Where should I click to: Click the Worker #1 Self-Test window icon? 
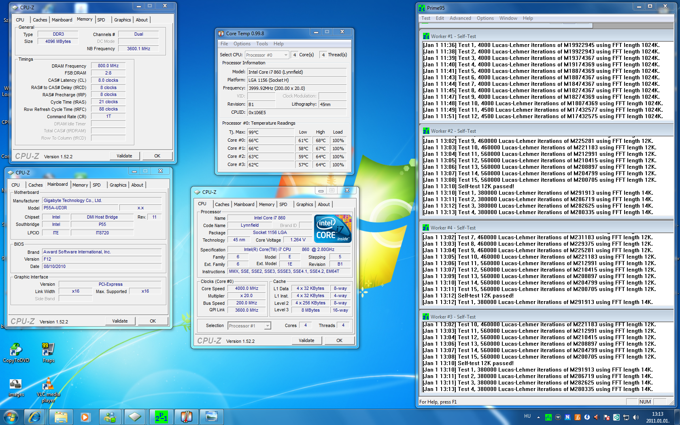(426, 36)
